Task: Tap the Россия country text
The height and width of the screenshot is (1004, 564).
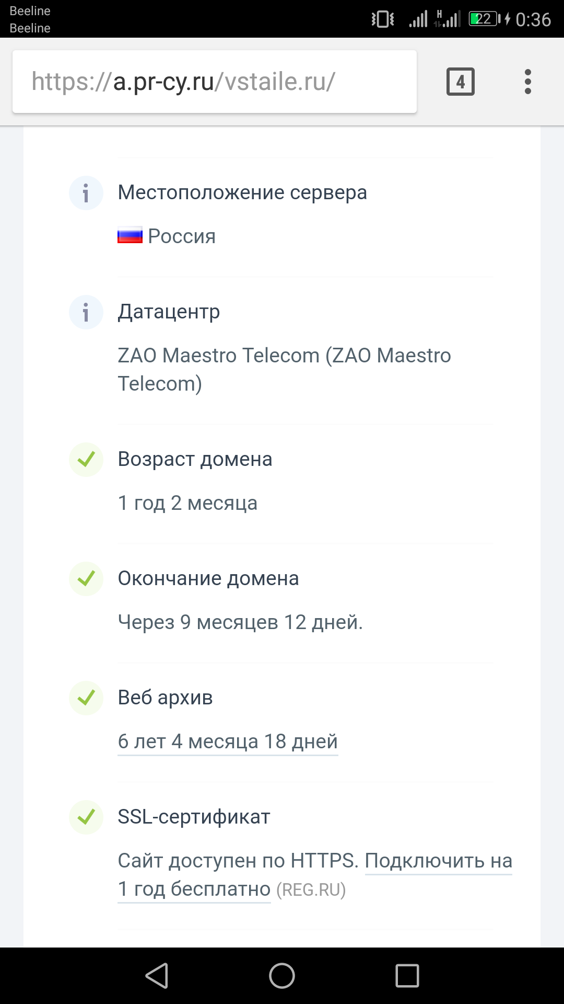Action: pos(182,236)
